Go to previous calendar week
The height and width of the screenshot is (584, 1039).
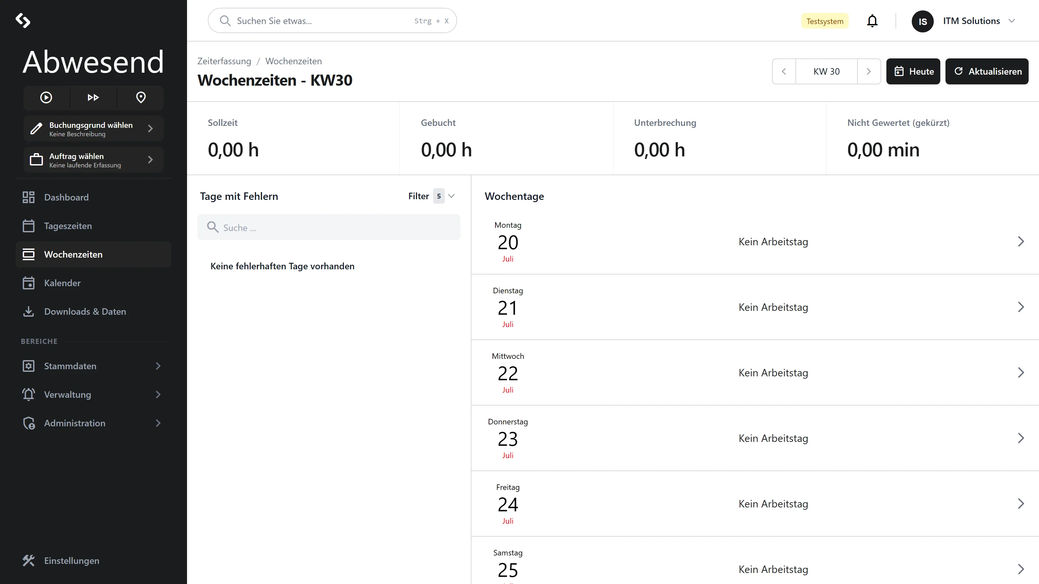tap(784, 71)
